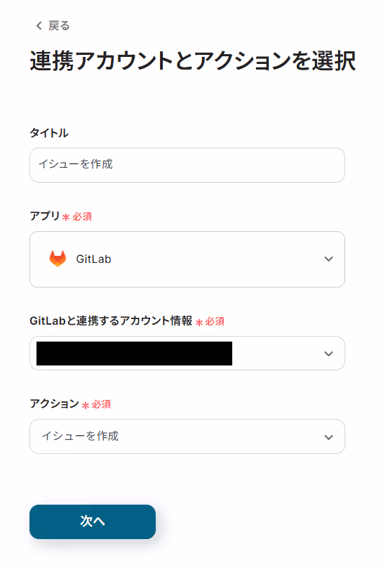Screen dimensions: 388x570
Task: Click the タイトル field label
Action: coord(49,133)
